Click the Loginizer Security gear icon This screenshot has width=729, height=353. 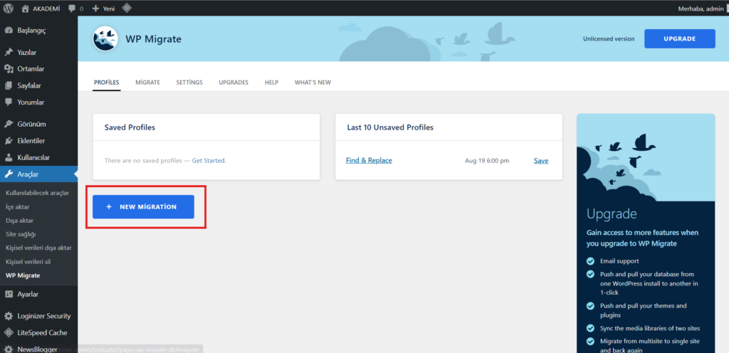pos(9,316)
